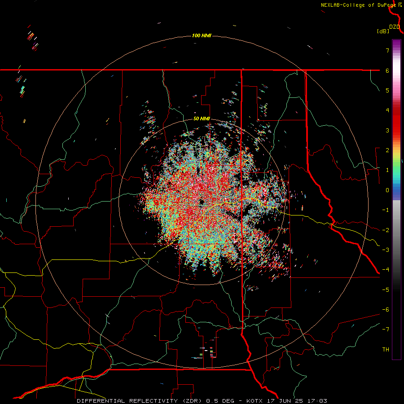Click the 3 value on color scale
This screenshot has height=404, width=404.
(387, 130)
